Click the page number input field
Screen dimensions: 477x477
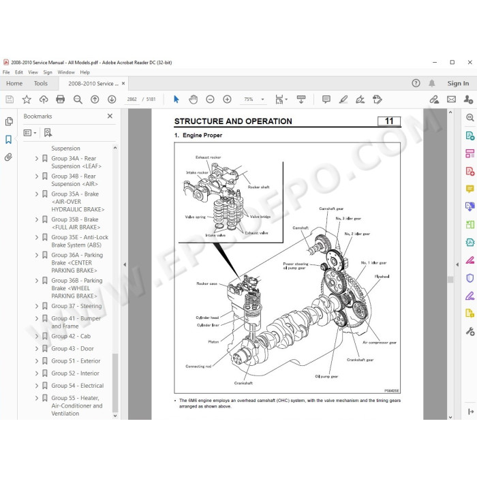click(x=132, y=99)
